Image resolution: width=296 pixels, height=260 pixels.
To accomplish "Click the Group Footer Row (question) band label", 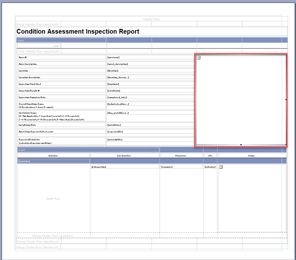I will 52,236.
